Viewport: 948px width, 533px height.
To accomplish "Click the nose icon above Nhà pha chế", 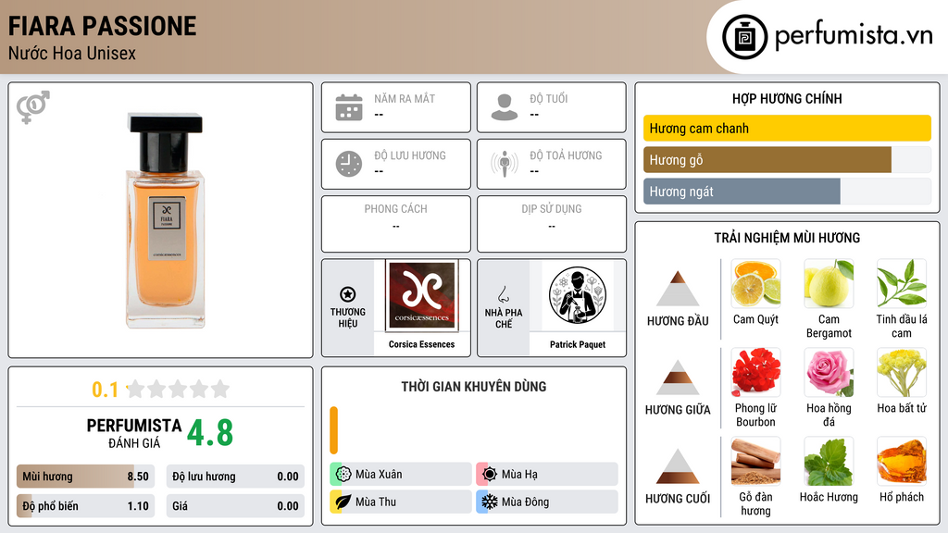I will (503, 294).
